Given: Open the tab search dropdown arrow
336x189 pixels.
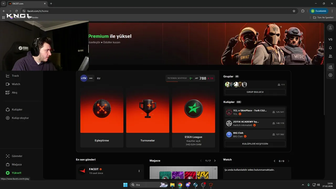Looking at the screenshot, I should pyautogui.click(x=3, y=3).
